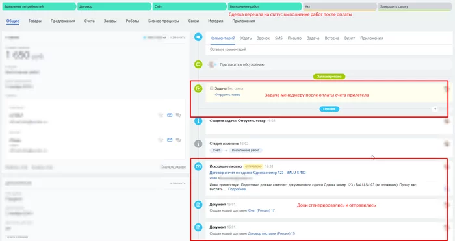Select the Звонок timeline tab
The width and height of the screenshot is (455, 241).
click(x=263, y=38)
